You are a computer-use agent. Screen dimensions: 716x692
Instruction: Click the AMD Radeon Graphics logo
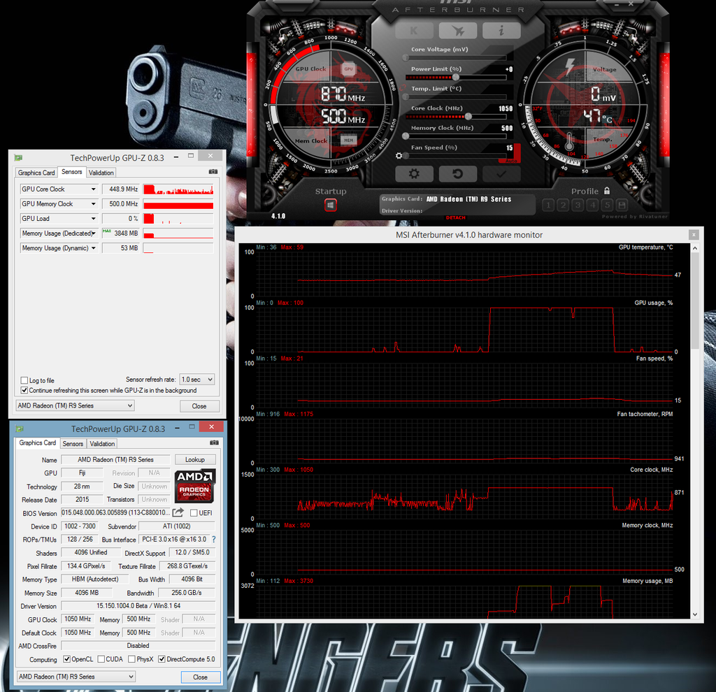point(195,486)
